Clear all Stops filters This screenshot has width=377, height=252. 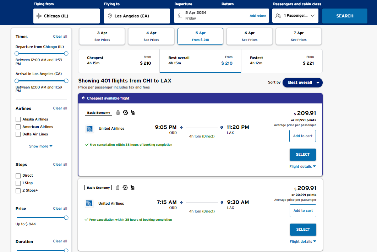tap(60, 165)
